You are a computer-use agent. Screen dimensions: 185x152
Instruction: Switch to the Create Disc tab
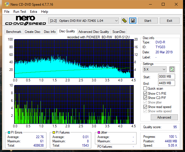click(33, 32)
